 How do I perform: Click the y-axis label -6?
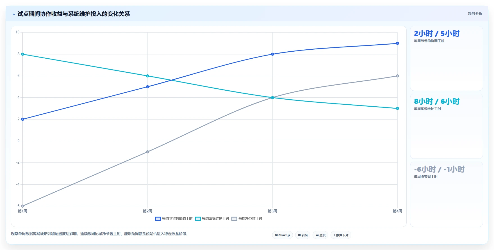(18, 206)
